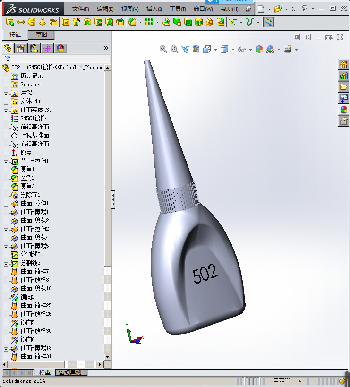The image size is (350, 387).
Task: Click feature tree scroll down arrow
Action: (107, 357)
